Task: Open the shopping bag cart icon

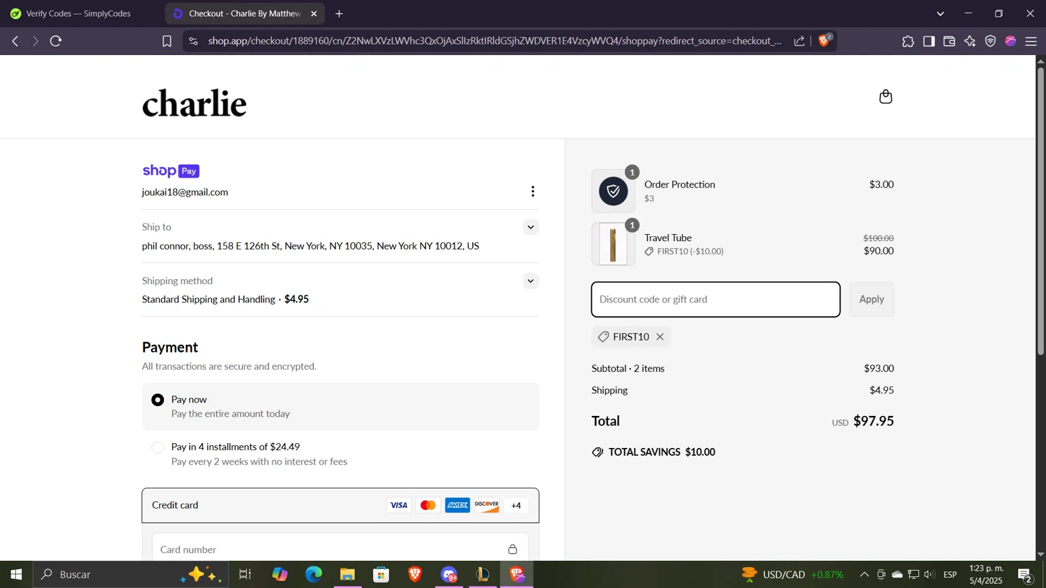Action: click(886, 96)
